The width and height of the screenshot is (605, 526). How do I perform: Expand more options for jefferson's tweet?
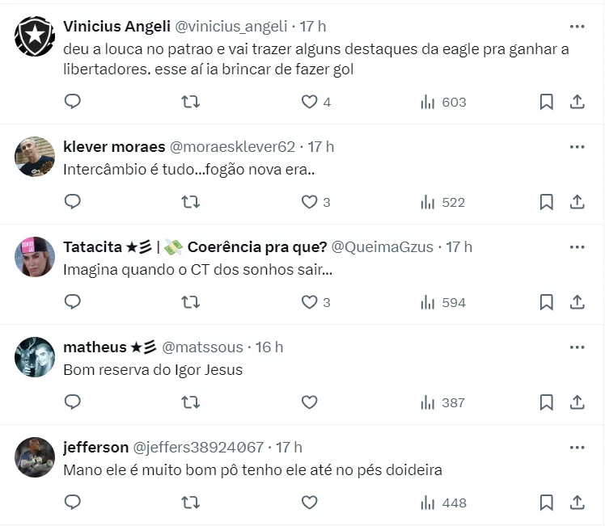click(577, 447)
